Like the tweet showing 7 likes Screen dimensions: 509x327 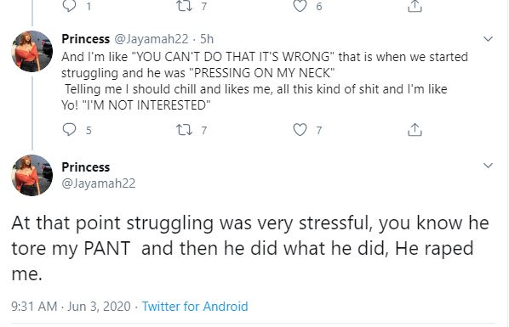pos(300,130)
